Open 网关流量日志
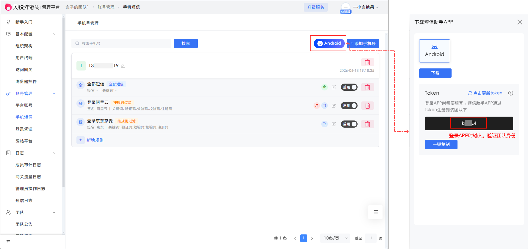The image size is (528, 249). click(x=28, y=177)
